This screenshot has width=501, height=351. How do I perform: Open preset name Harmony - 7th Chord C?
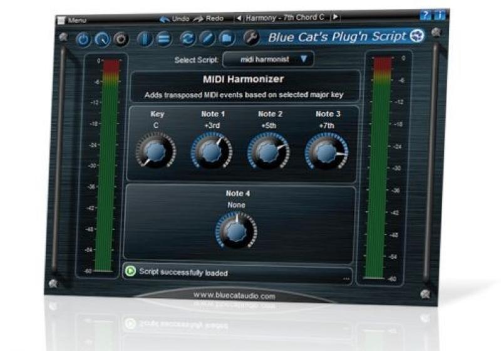pos(285,18)
